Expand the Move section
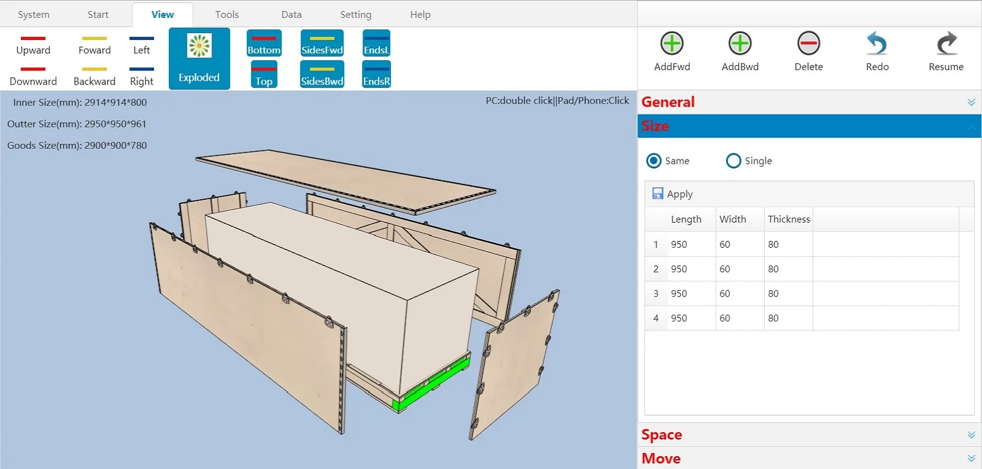Screen dimensions: 982x469 coord(971,459)
